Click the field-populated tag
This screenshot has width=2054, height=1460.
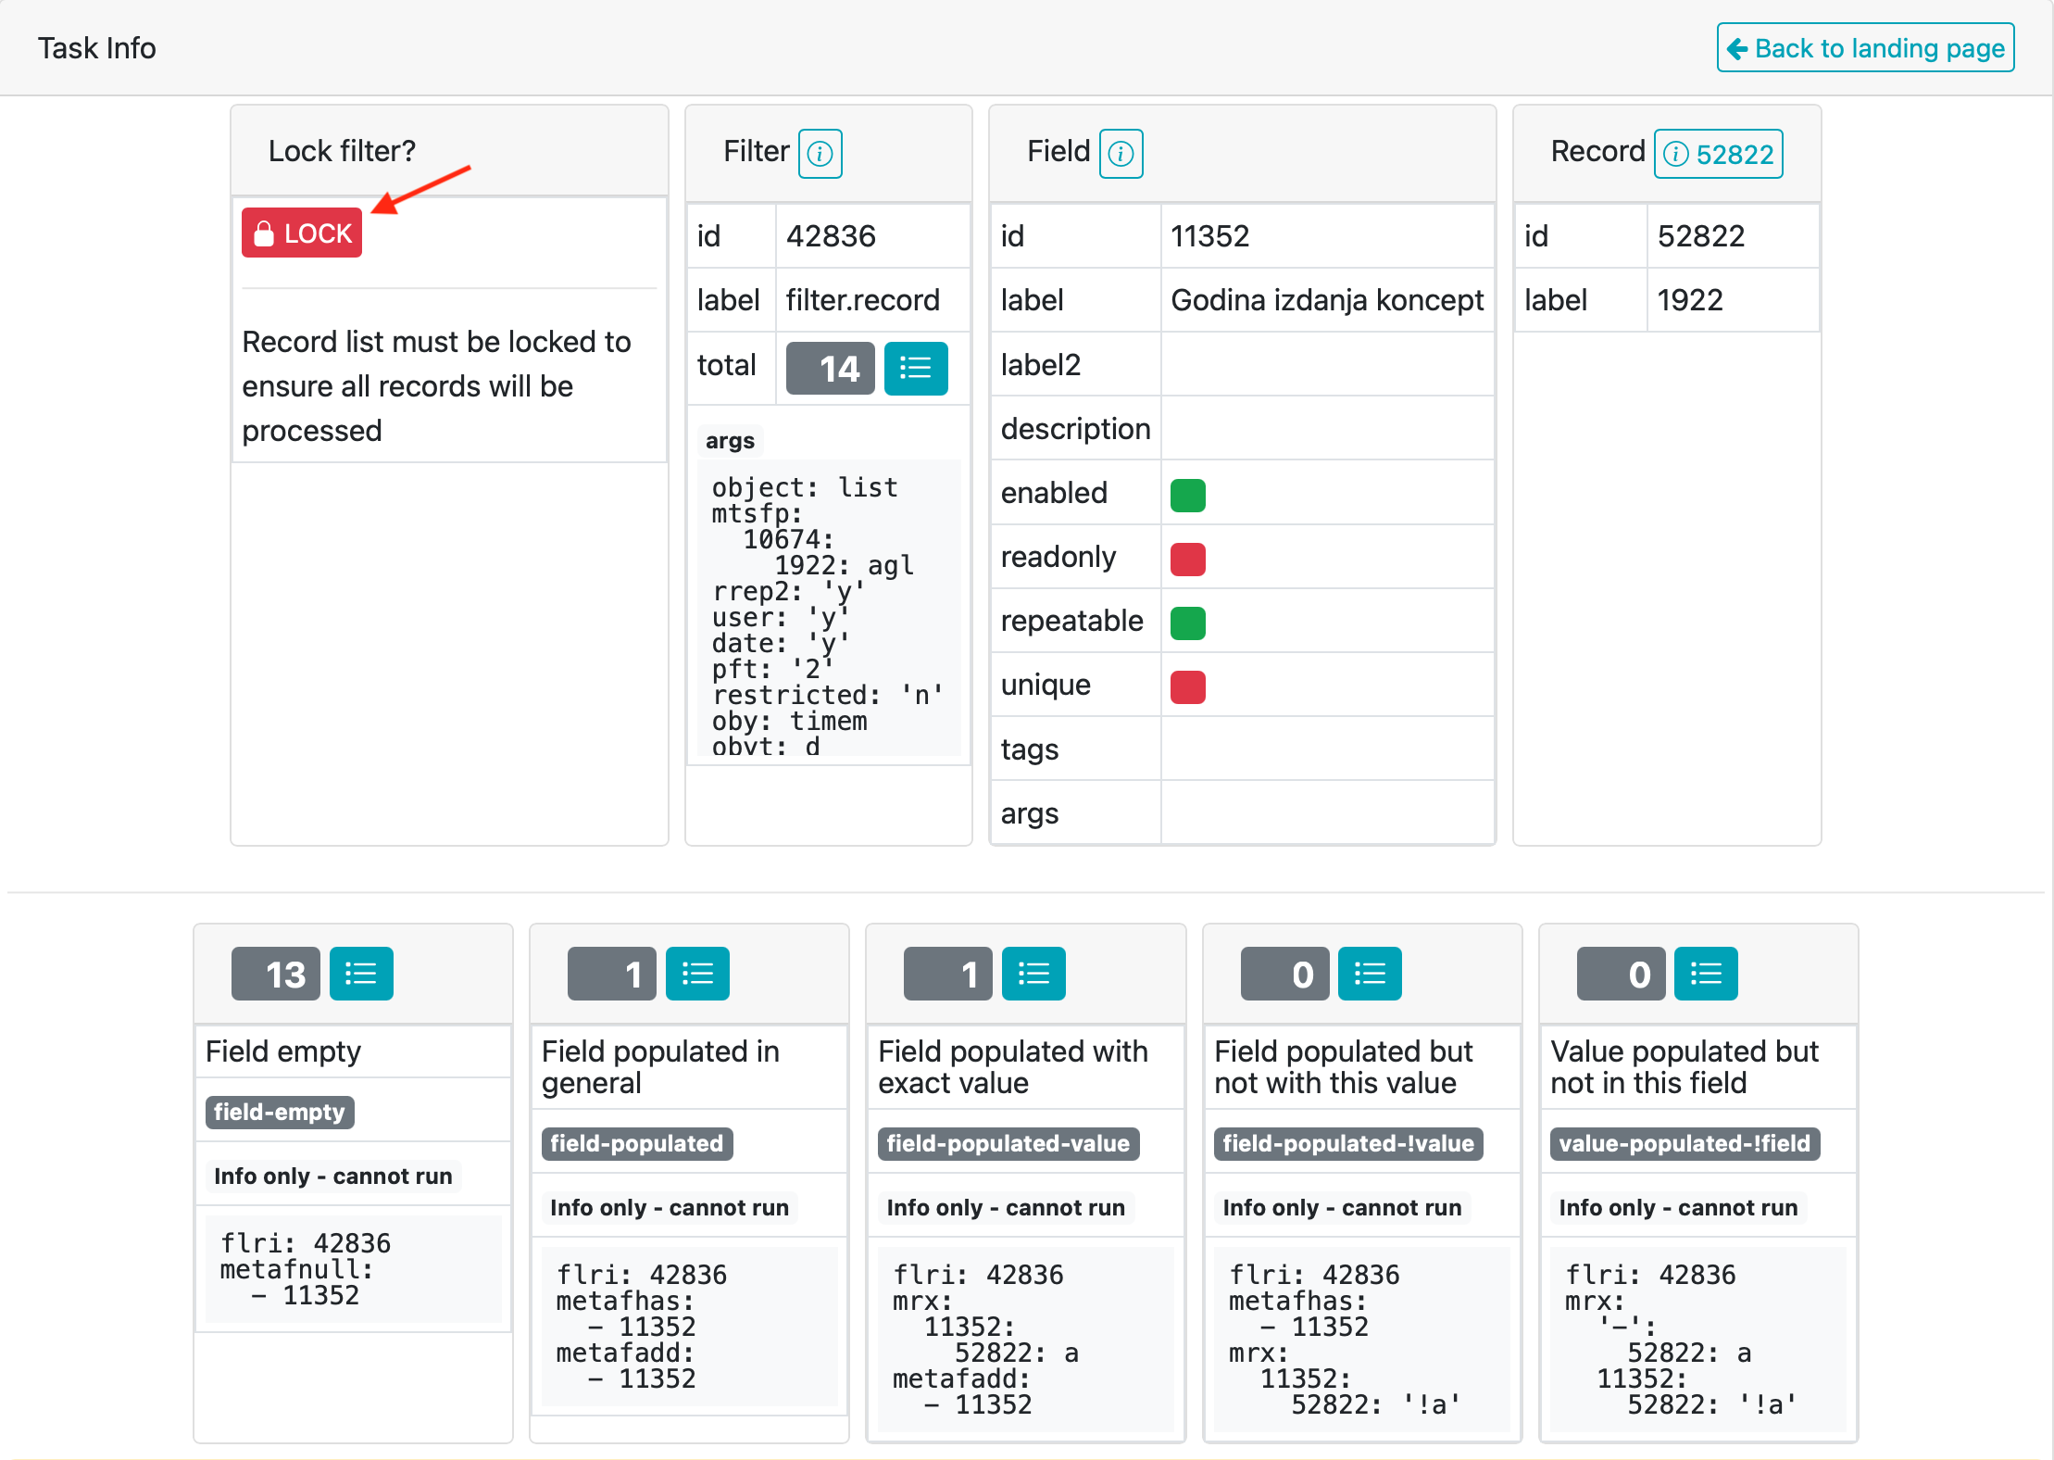(x=637, y=1143)
